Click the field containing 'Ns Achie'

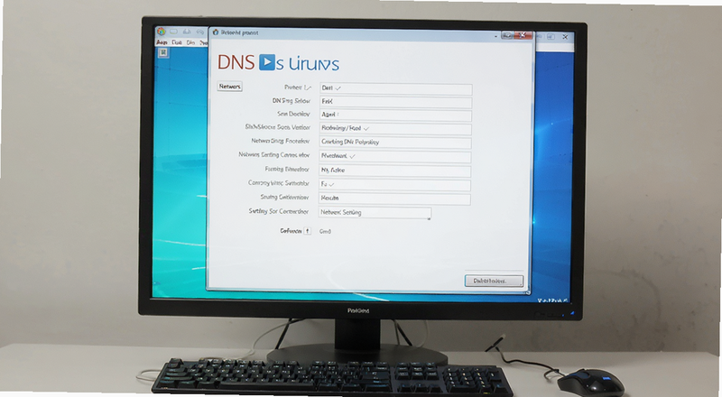[395, 171]
